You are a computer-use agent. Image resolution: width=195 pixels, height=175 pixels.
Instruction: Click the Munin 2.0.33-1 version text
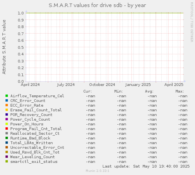97,171
